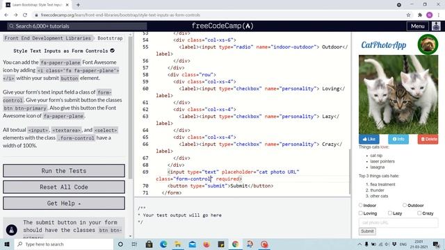
Task: Open File Explorer from taskbar
Action: [x=178, y=244]
